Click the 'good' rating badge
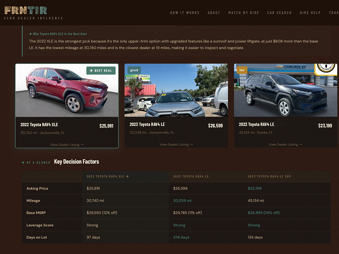Viewport: 339px width, 254px height. [x=134, y=70]
